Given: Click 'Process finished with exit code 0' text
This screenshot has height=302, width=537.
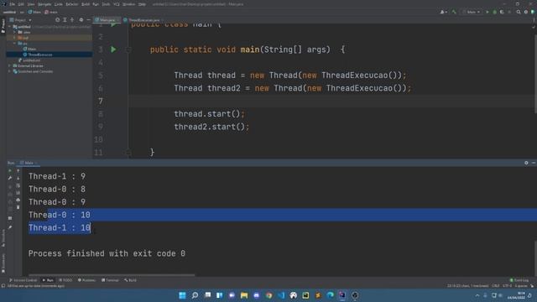Looking at the screenshot, I should [107, 253].
